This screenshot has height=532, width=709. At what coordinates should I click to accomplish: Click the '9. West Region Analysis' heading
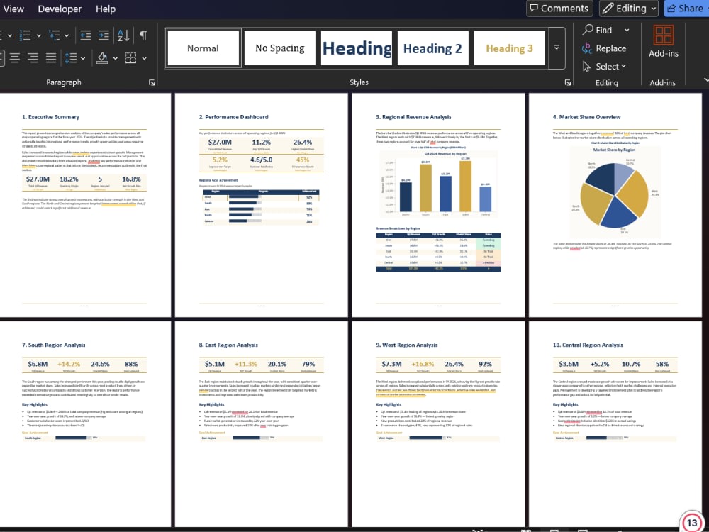click(406, 345)
